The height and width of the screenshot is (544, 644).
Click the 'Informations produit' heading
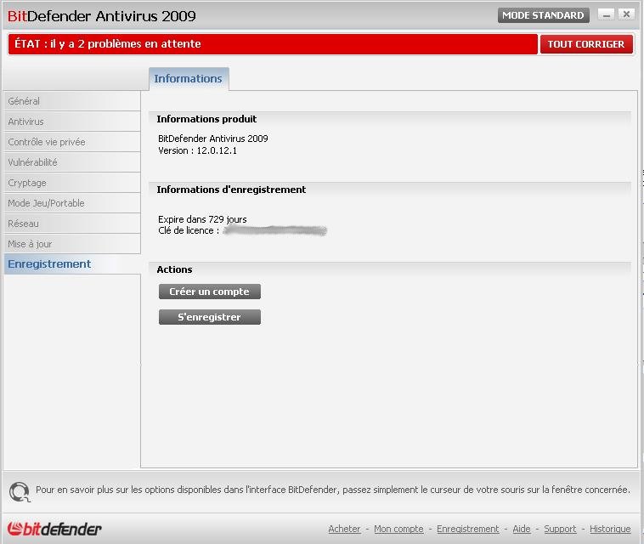tap(206, 119)
